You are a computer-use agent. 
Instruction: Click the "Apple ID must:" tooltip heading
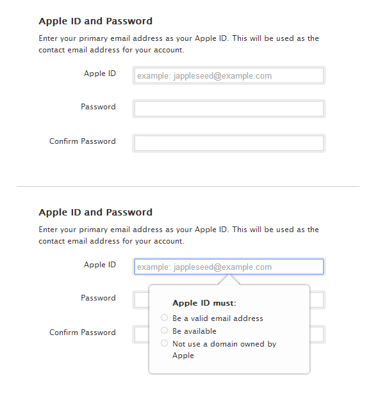pyautogui.click(x=204, y=303)
